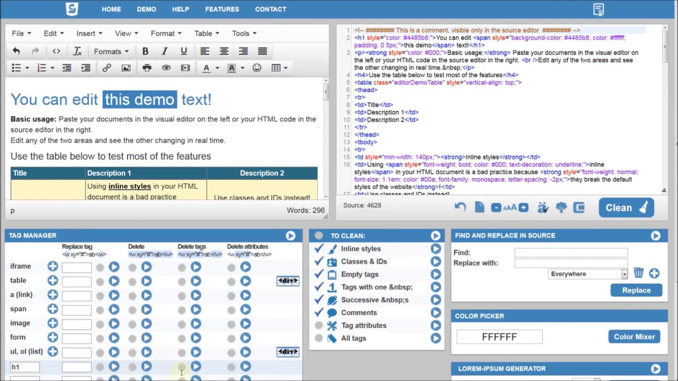Viewport: 678px width, 381px height.
Task: Increase indent of paragraph
Action: pyautogui.click(x=86, y=68)
